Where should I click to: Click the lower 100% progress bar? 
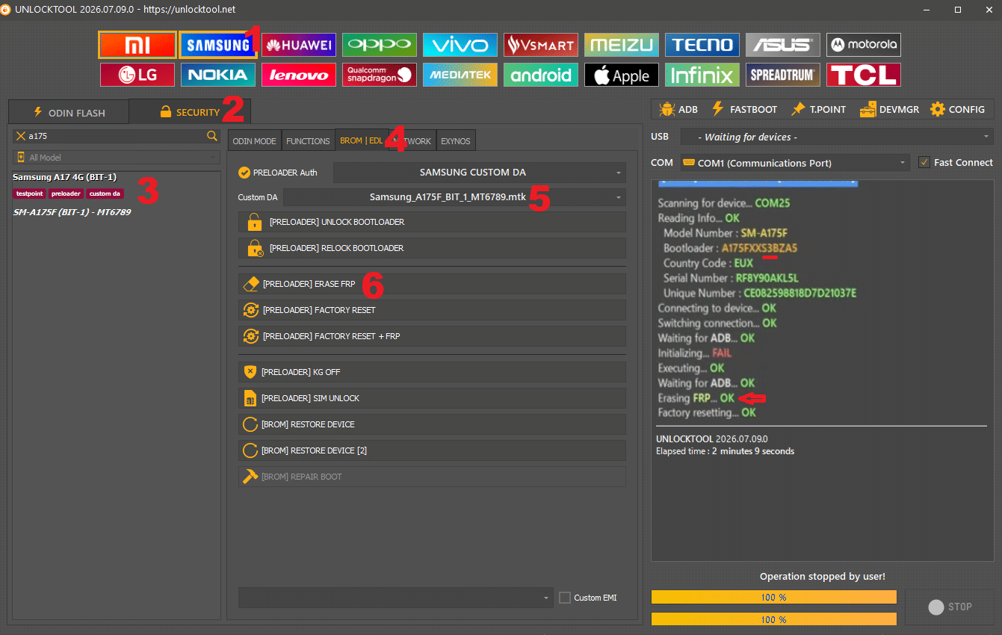click(x=773, y=619)
